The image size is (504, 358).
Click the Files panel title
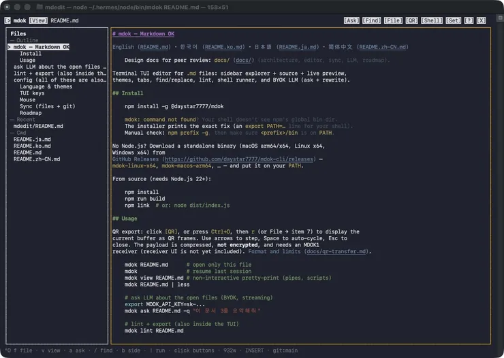click(x=18, y=34)
